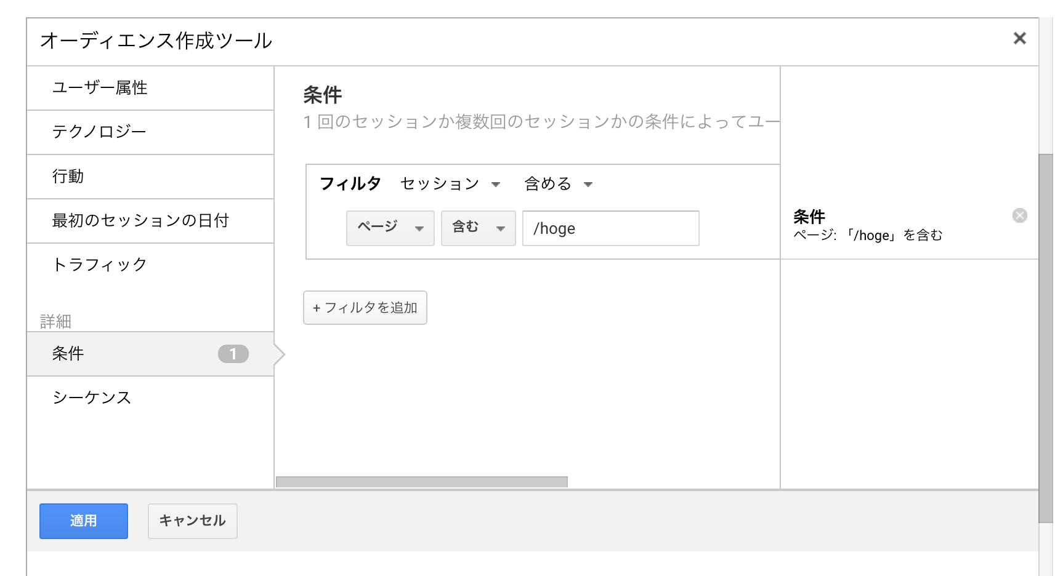The image size is (1063, 576).
Task: Open the トラフィック section
Action: pyautogui.click(x=100, y=265)
